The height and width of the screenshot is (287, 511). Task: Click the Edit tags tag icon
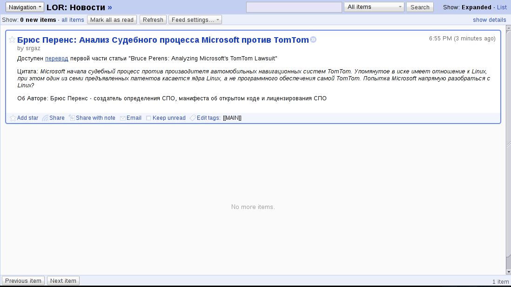pyautogui.click(x=193, y=118)
